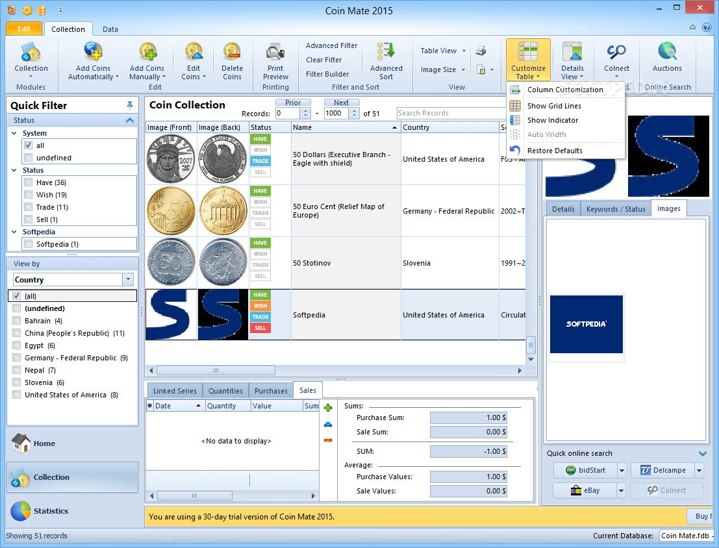This screenshot has height=548, width=719.
Task: Open Auctions online search
Action: coord(667,57)
